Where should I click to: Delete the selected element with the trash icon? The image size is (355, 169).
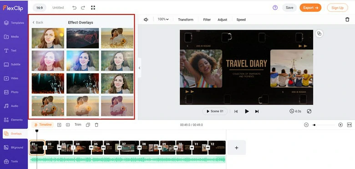(347, 20)
